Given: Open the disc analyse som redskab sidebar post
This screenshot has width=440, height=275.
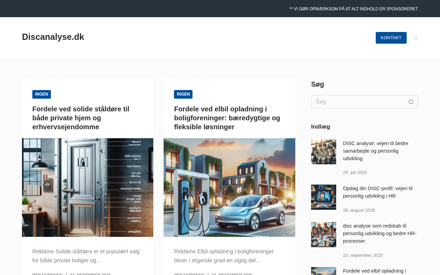Looking at the screenshot, I should pos(380,233).
